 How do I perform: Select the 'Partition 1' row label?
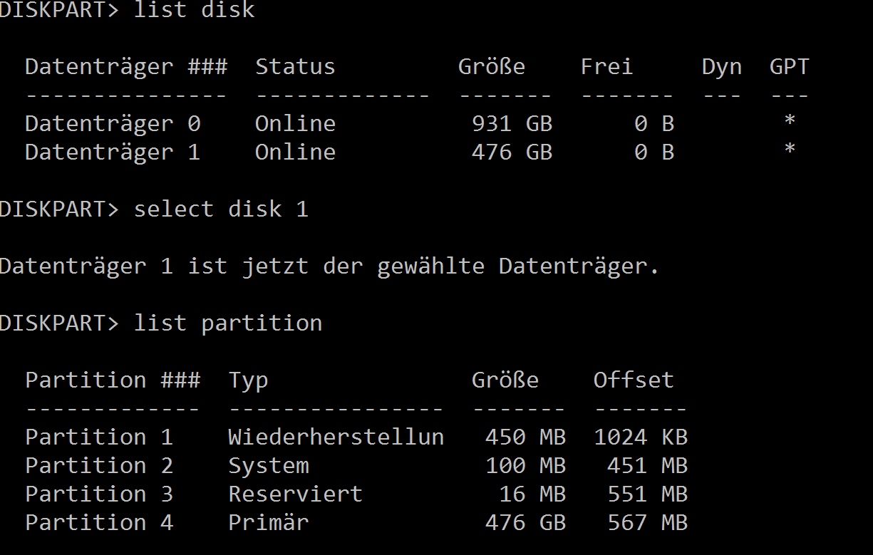[99, 437]
